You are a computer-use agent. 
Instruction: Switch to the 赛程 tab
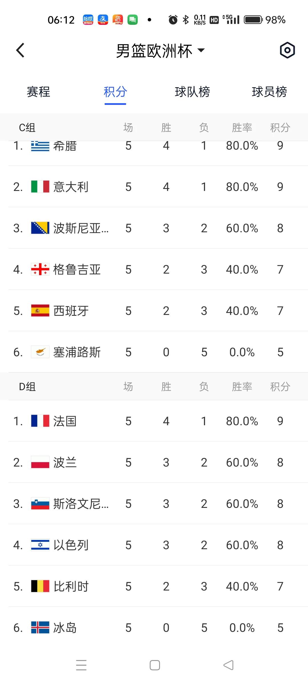click(38, 92)
